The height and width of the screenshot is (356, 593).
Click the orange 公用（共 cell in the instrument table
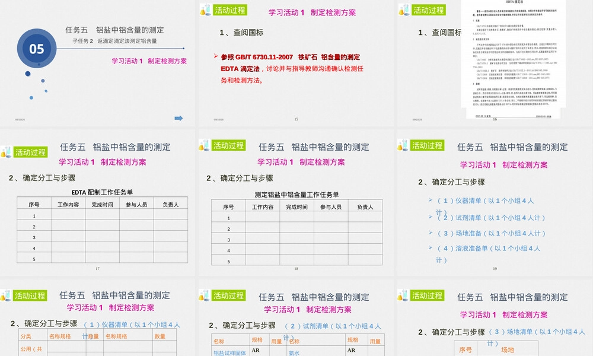31,349
